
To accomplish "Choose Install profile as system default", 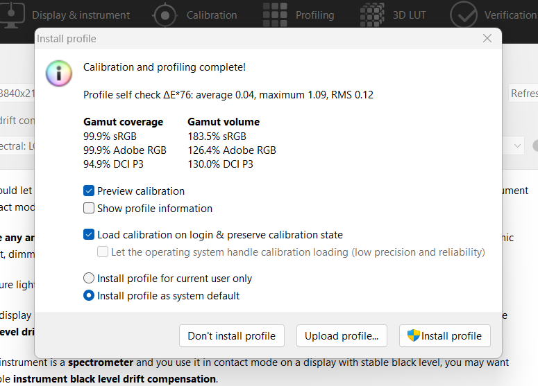I will coord(89,296).
